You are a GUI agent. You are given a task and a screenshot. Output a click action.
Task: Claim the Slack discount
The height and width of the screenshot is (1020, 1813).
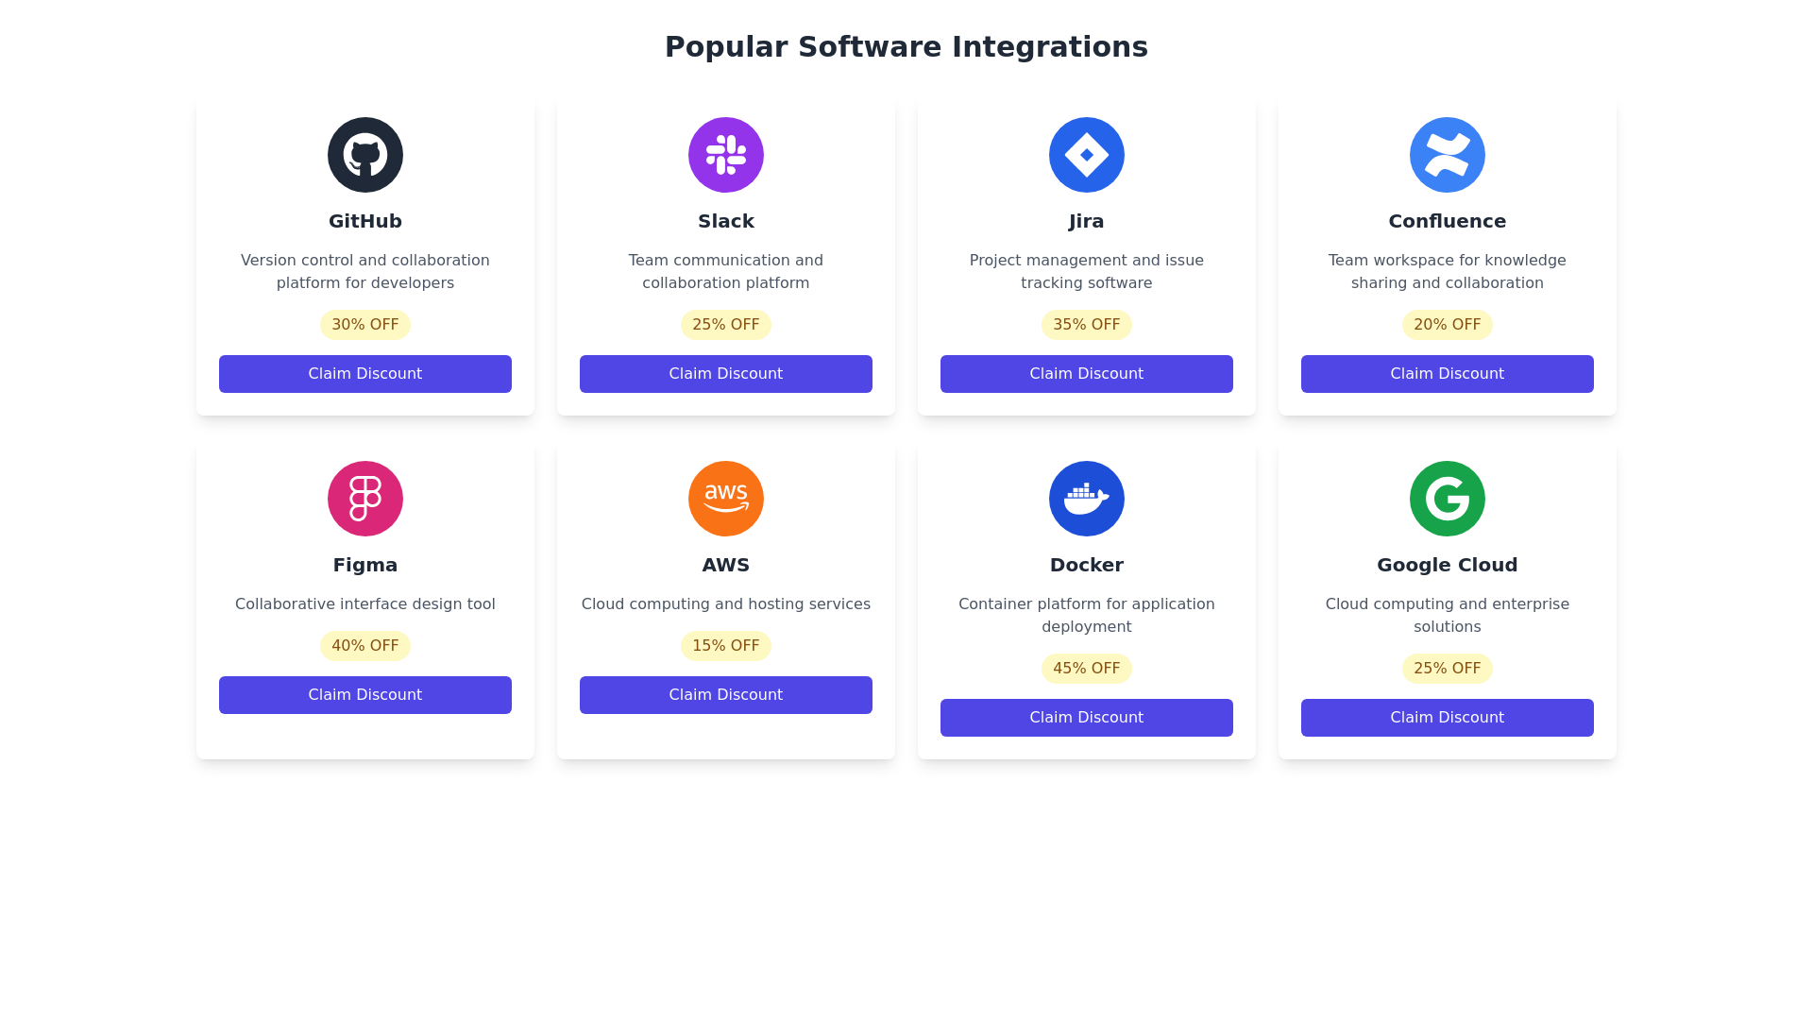pyautogui.click(x=726, y=374)
